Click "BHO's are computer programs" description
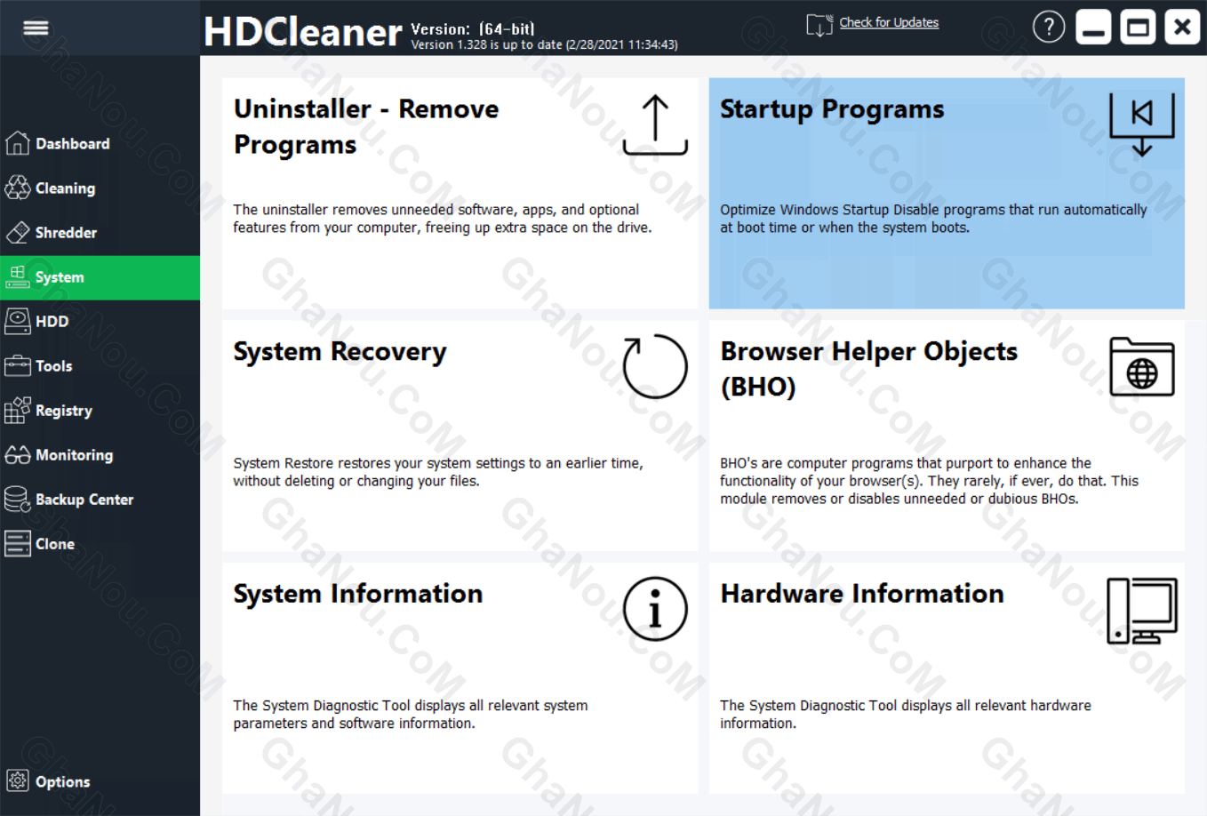Viewport: 1207px width, 816px height. tap(929, 481)
